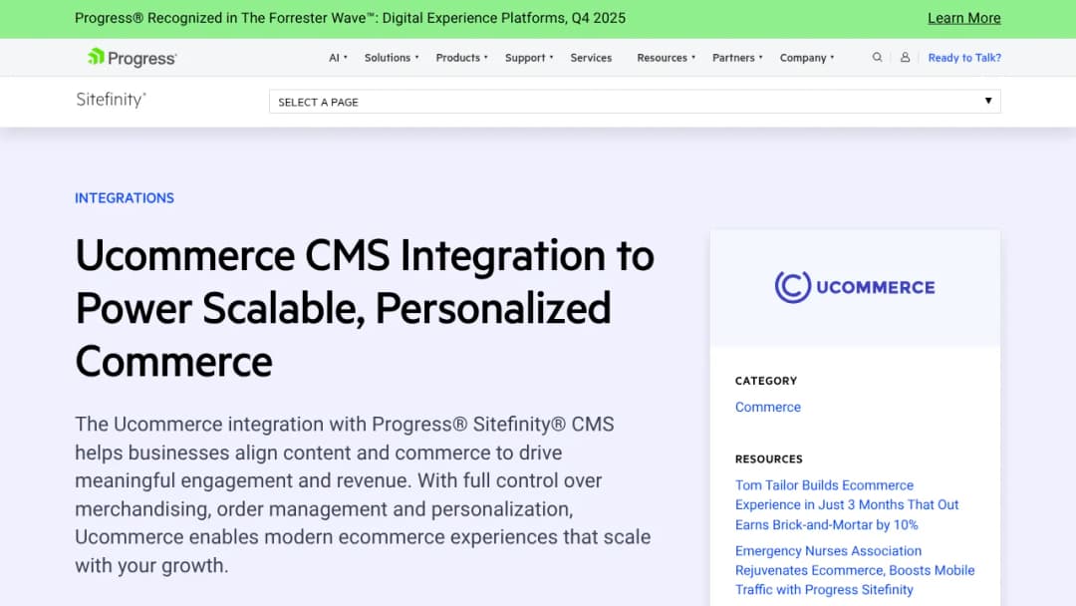Select the Ucommerce integration description paragraph
The image size is (1076, 606).
pyautogui.click(x=363, y=494)
